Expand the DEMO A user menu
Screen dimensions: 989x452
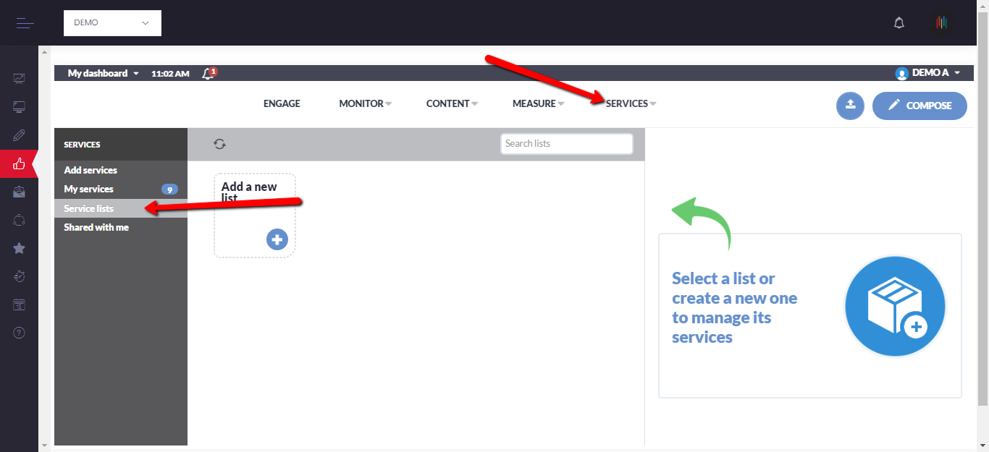928,73
